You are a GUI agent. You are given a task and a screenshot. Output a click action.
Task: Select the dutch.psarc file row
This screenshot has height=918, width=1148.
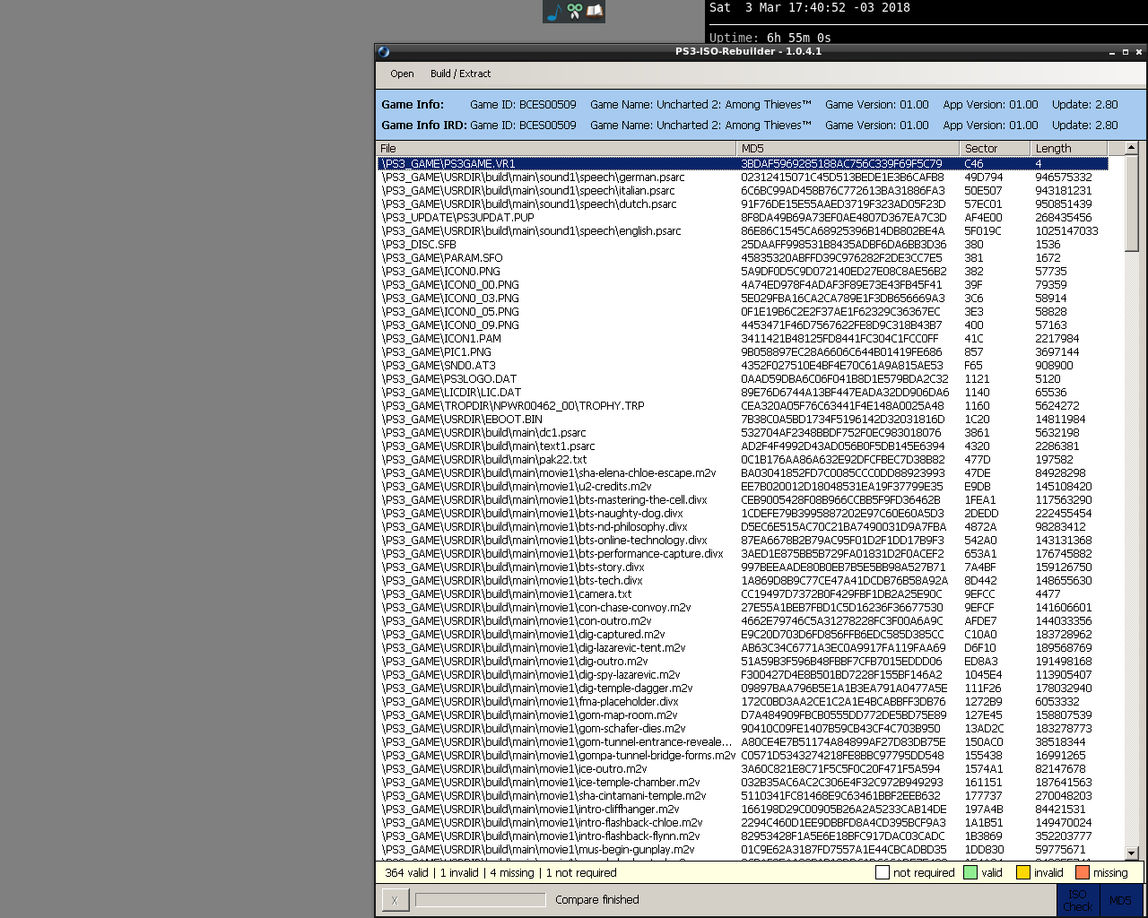click(x=743, y=204)
